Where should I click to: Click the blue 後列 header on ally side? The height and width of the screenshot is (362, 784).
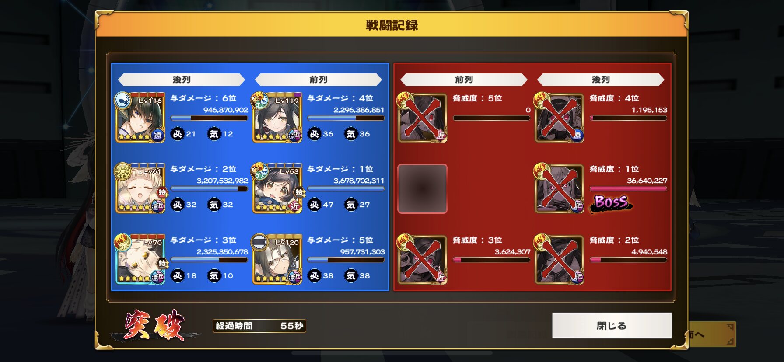coord(181,80)
